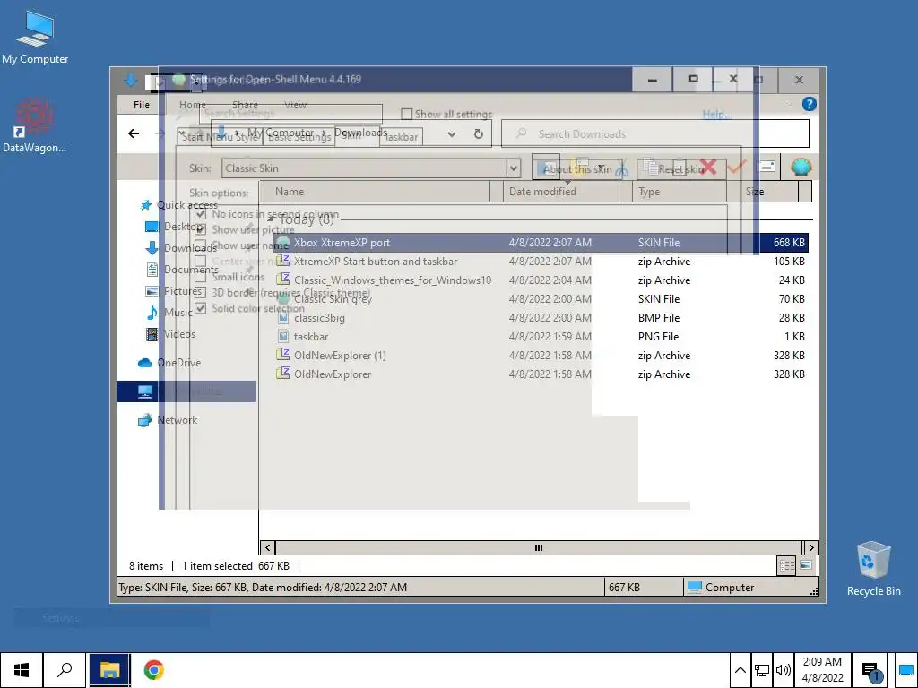Click the File Explorer taskbar icon
Image resolution: width=918 pixels, height=688 pixels.
coord(109,670)
